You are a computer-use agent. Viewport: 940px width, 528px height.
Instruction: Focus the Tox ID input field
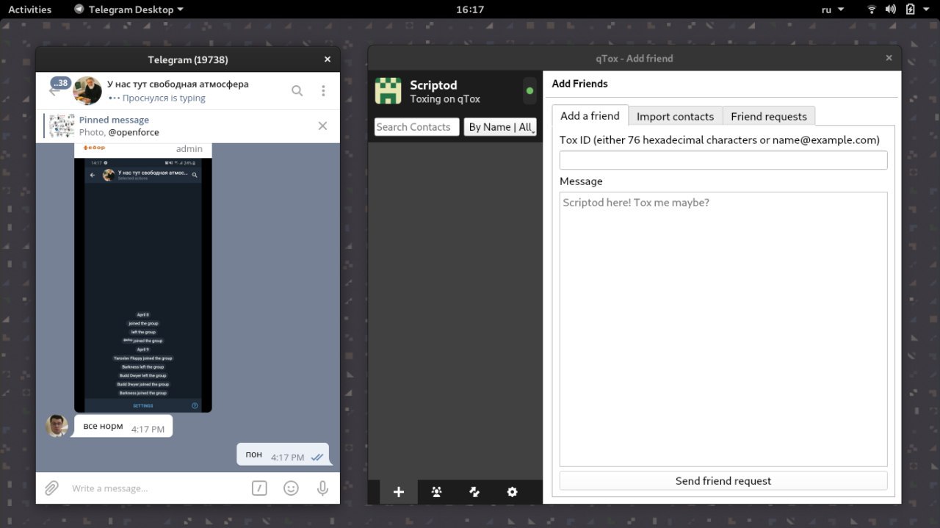point(723,160)
